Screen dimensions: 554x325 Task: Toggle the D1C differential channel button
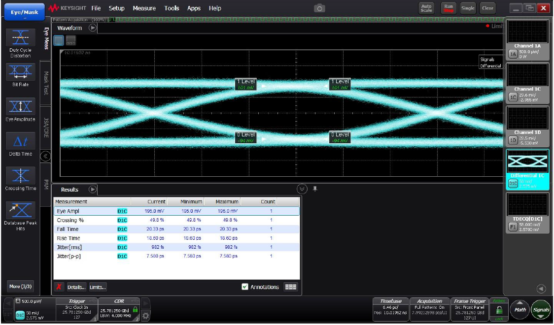(x=513, y=183)
